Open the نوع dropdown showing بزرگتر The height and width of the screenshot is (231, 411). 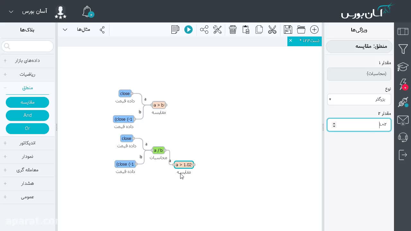(x=359, y=99)
